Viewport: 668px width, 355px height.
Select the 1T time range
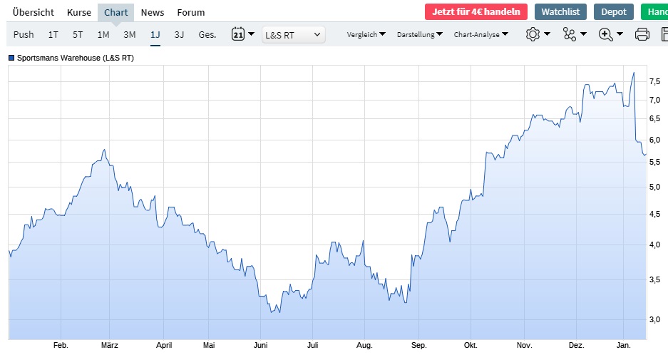(53, 34)
